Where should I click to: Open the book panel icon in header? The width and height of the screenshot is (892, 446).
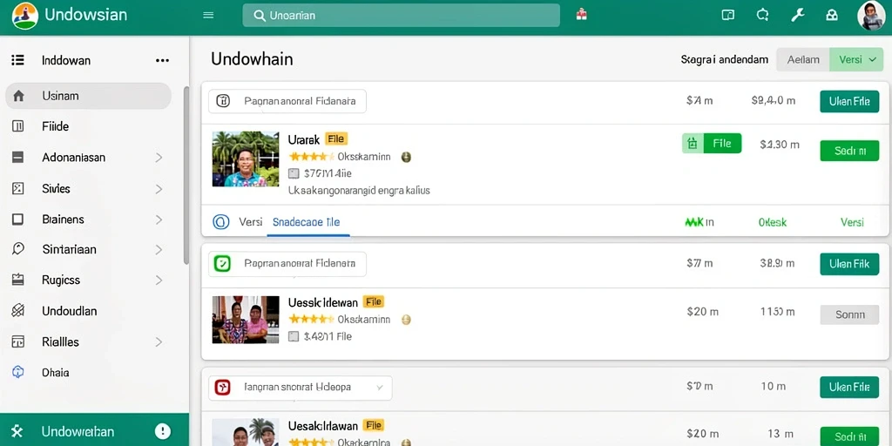coord(727,16)
